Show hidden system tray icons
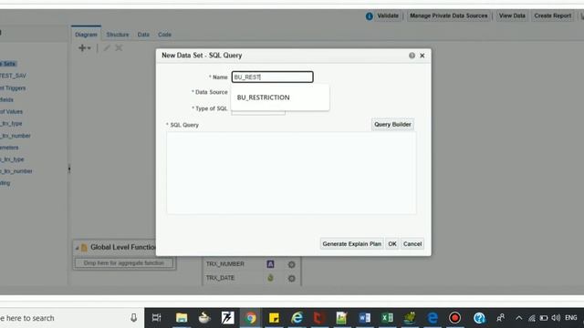The width and height of the screenshot is (584, 328). (519, 318)
